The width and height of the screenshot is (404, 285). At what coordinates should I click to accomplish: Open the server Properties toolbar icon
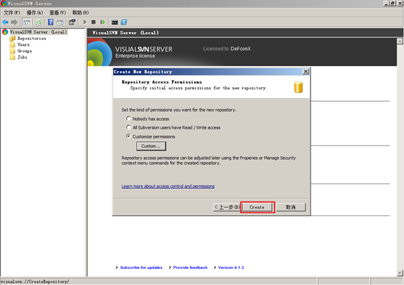(72, 22)
